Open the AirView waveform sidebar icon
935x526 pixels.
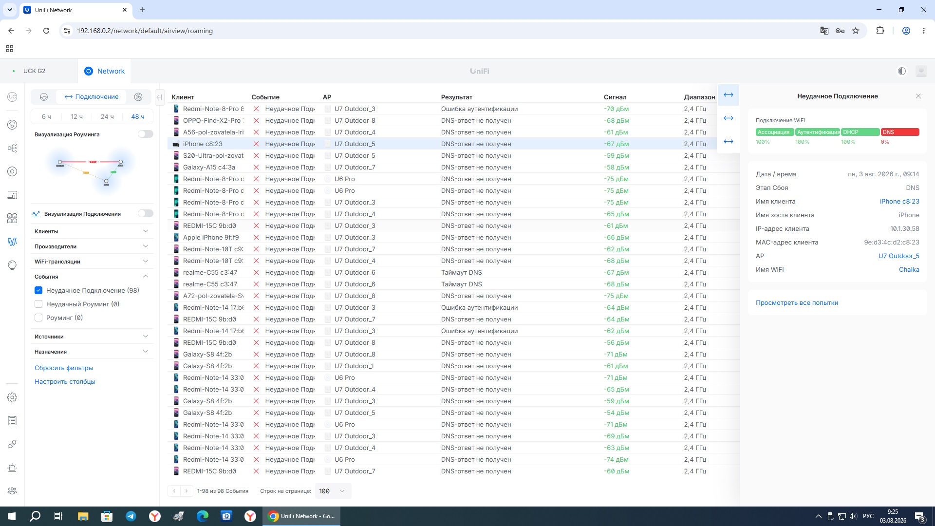click(x=12, y=242)
